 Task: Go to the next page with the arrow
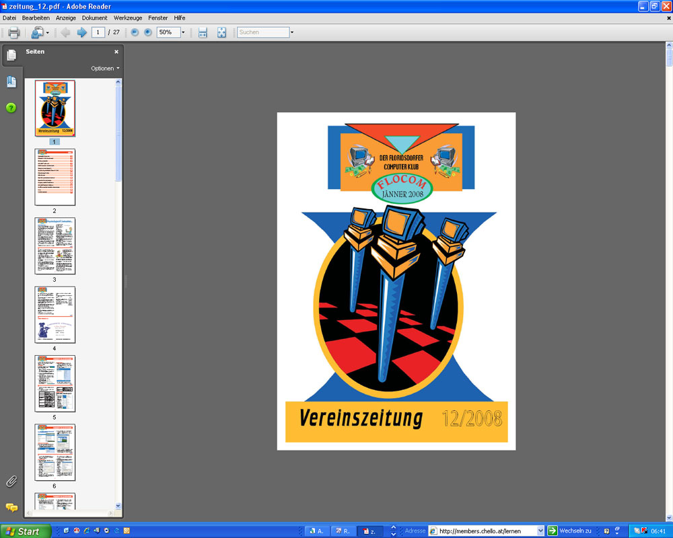[81, 32]
